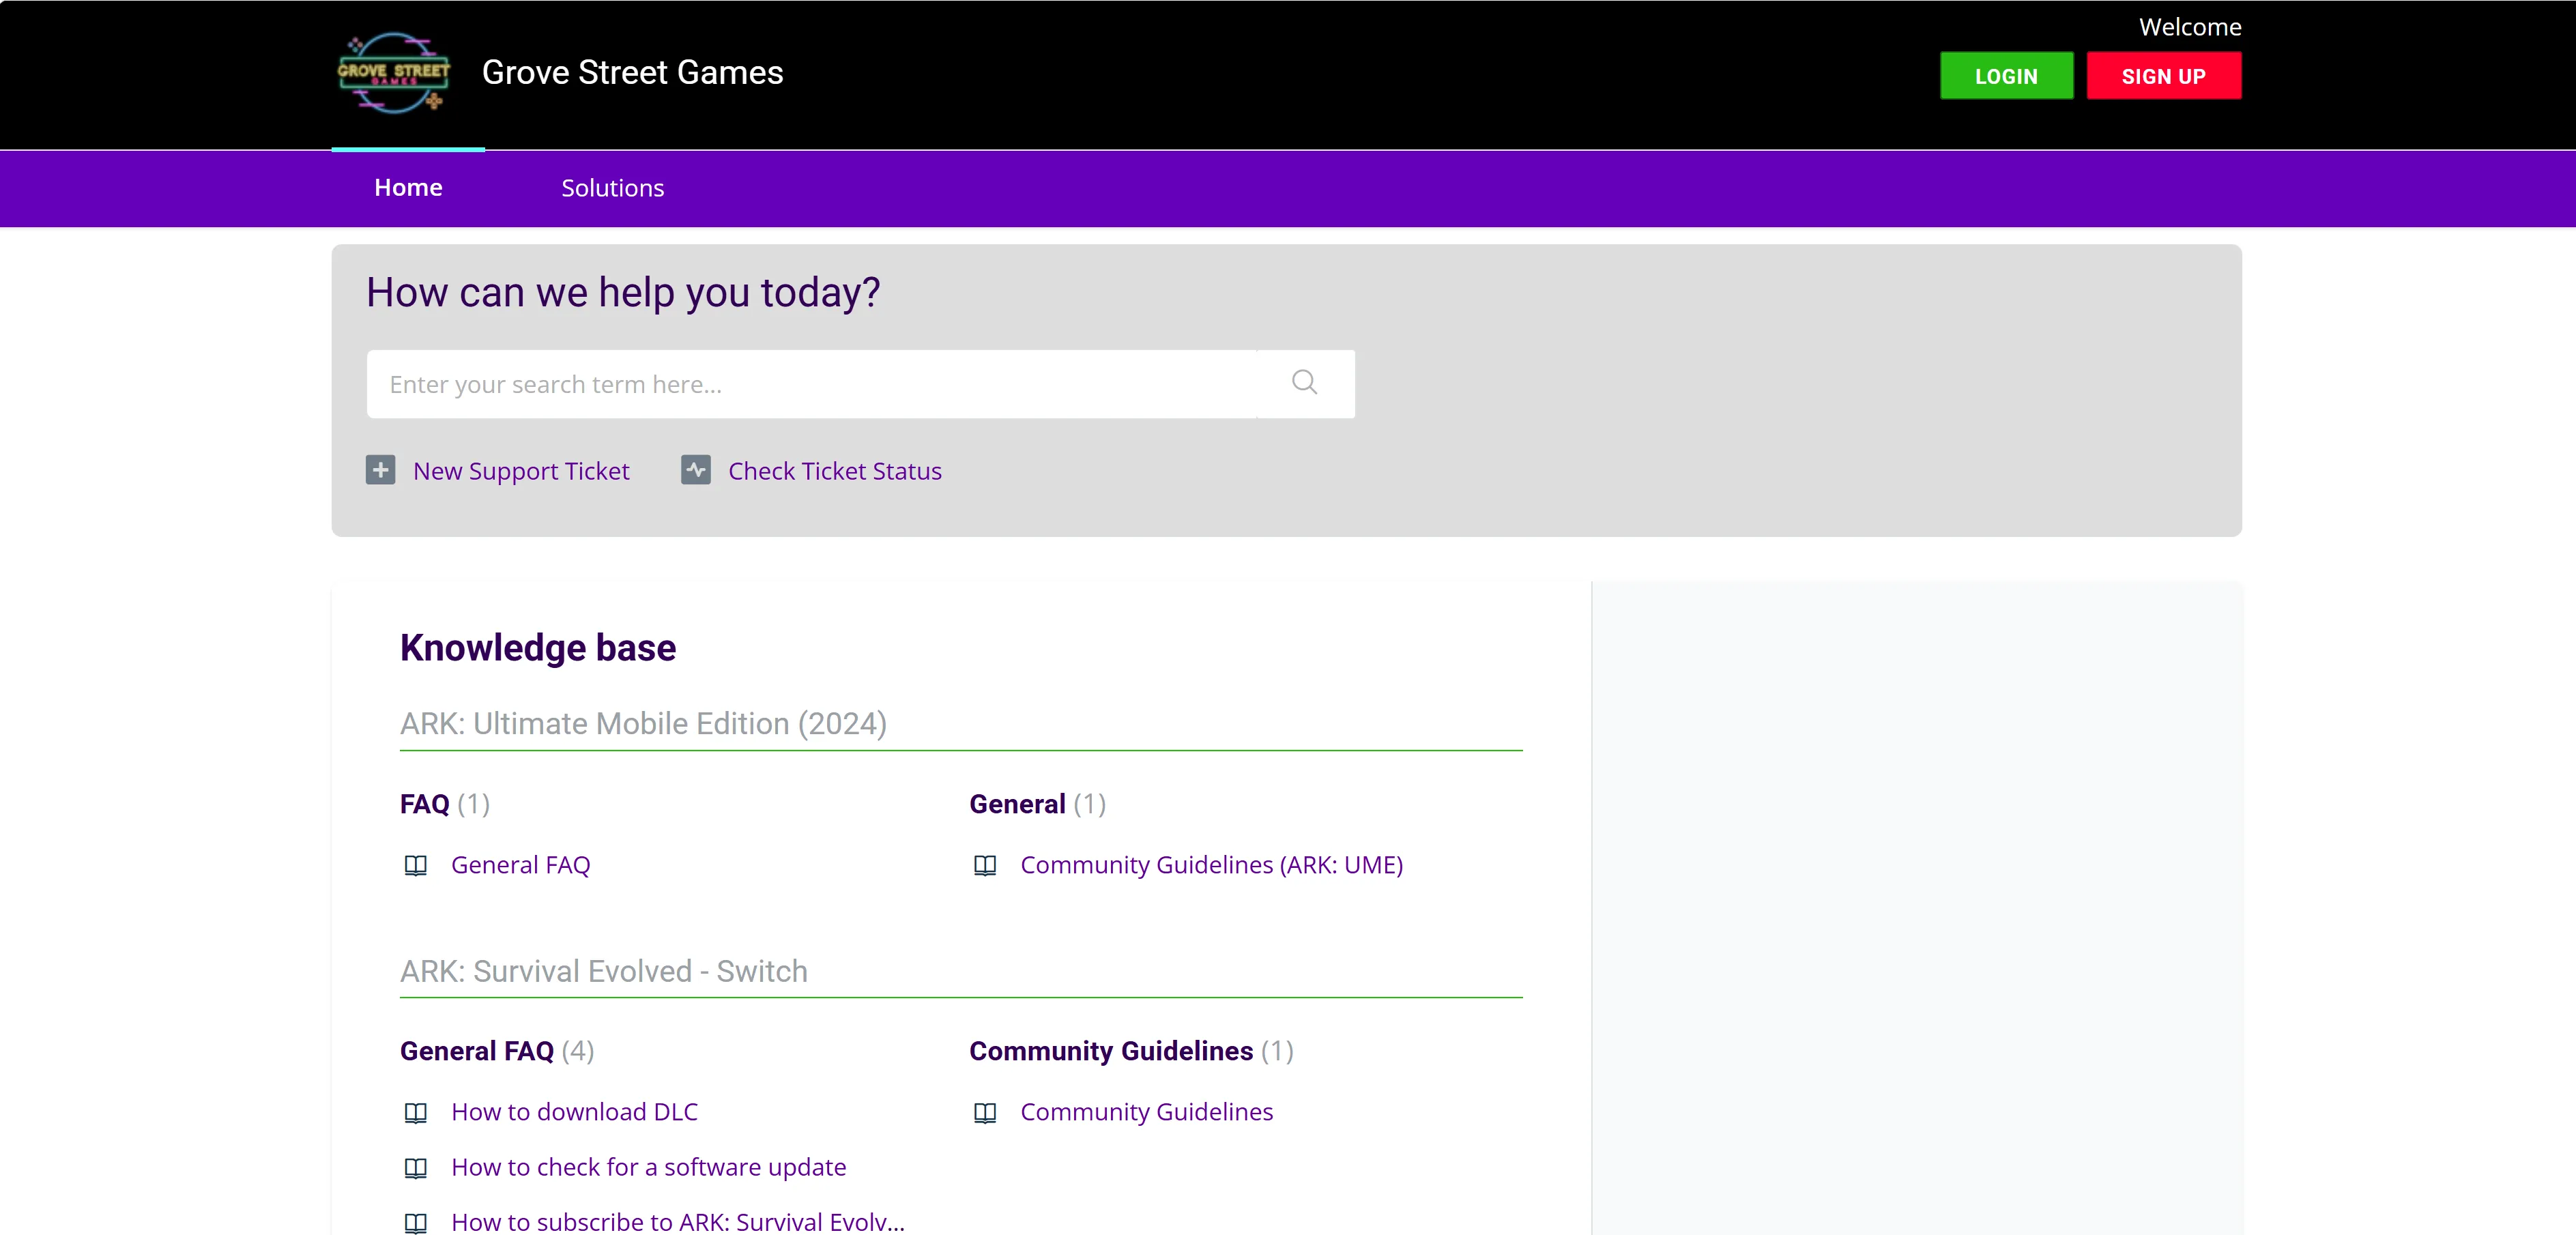The image size is (2576, 1235).
Task: Focus the search term input field
Action: 811,384
